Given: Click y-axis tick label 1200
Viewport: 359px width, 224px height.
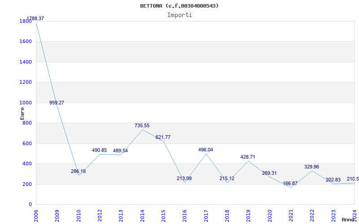Looking at the screenshot, I should click(26, 82).
